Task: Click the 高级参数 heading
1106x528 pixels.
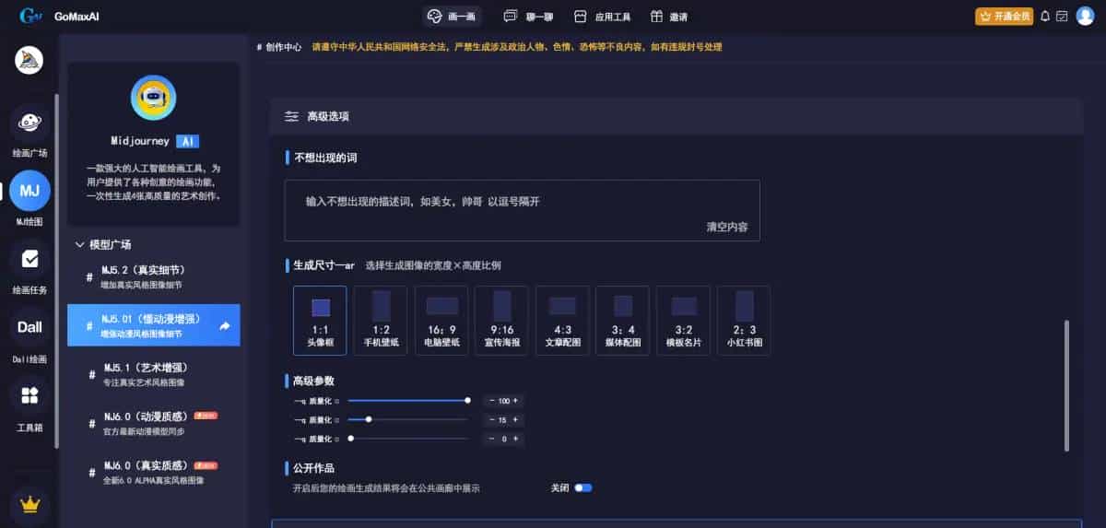Action: pos(313,381)
